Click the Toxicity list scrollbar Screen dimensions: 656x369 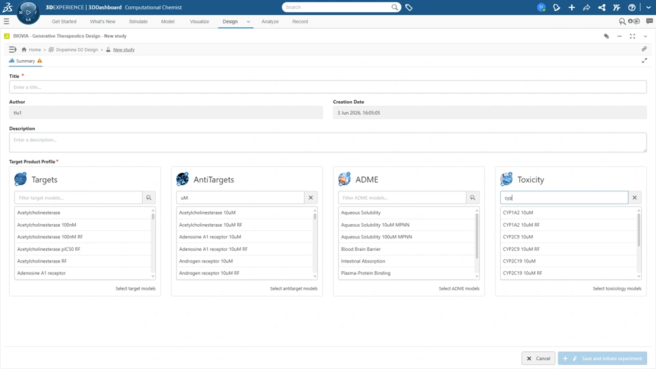[639, 230]
